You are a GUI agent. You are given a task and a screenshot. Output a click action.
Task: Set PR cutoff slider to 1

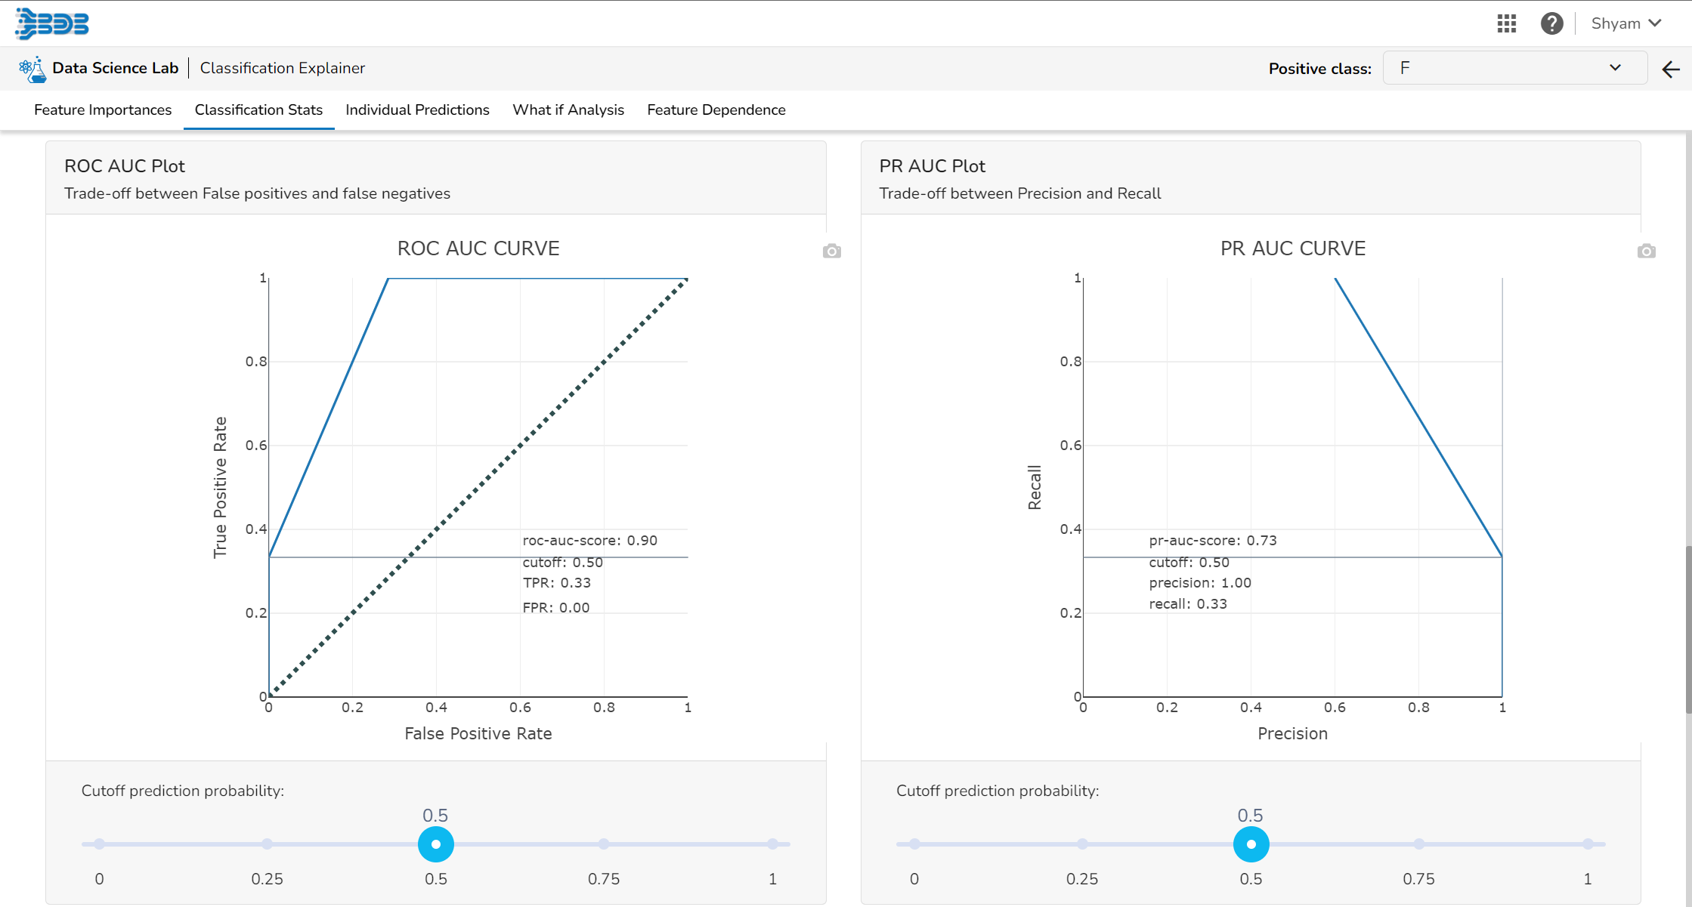1587,844
